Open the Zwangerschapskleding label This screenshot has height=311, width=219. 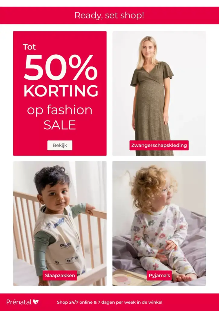point(159,145)
